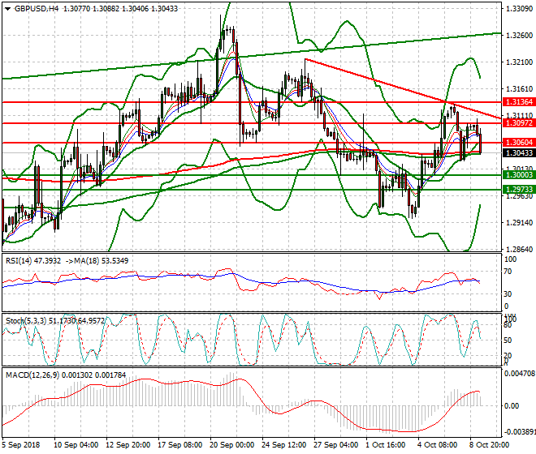Screen dimensions: 536x454
Task: Select the 24 Sep 12:00 time label
Action: (284, 445)
